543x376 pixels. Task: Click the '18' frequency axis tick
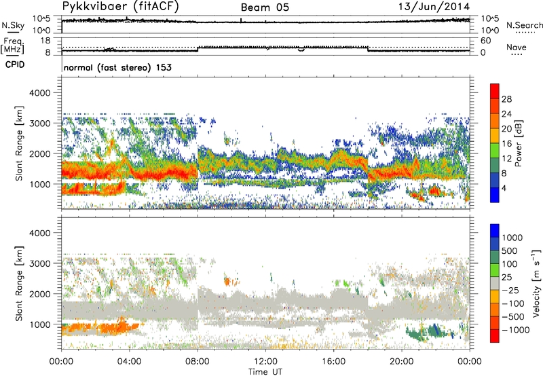[45, 41]
